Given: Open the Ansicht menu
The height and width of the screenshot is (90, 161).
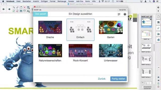Looking at the screenshot, I should pyautogui.click(x=36, y=1).
